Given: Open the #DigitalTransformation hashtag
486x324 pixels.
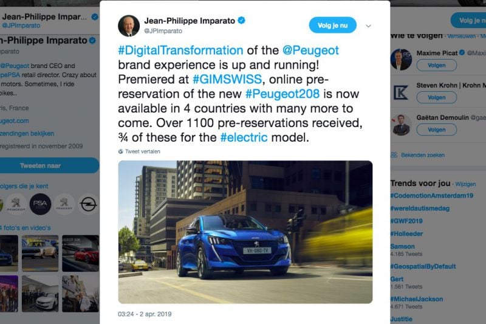Looking at the screenshot, I should click(x=180, y=50).
